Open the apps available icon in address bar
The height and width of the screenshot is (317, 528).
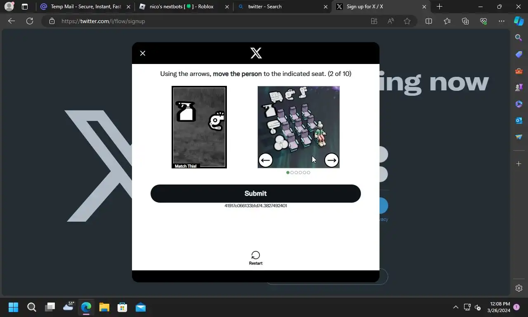pyautogui.click(x=374, y=21)
